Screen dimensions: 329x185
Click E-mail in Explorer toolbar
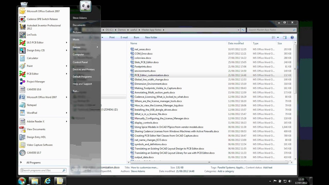pos(124,38)
